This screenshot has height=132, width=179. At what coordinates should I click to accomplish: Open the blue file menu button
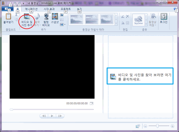pyautogui.click(x=7, y=9)
